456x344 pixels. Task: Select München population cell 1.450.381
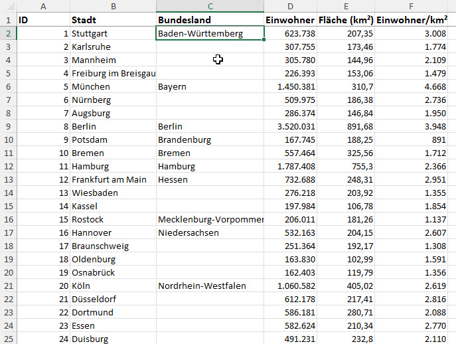[290, 86]
